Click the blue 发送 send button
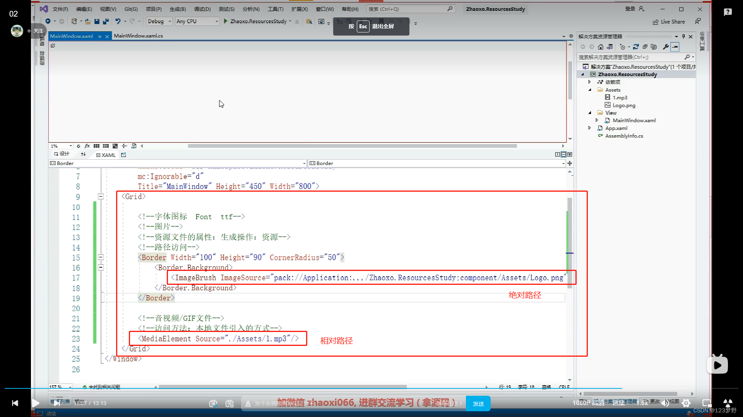This screenshot has width=743, height=417. 478,403
